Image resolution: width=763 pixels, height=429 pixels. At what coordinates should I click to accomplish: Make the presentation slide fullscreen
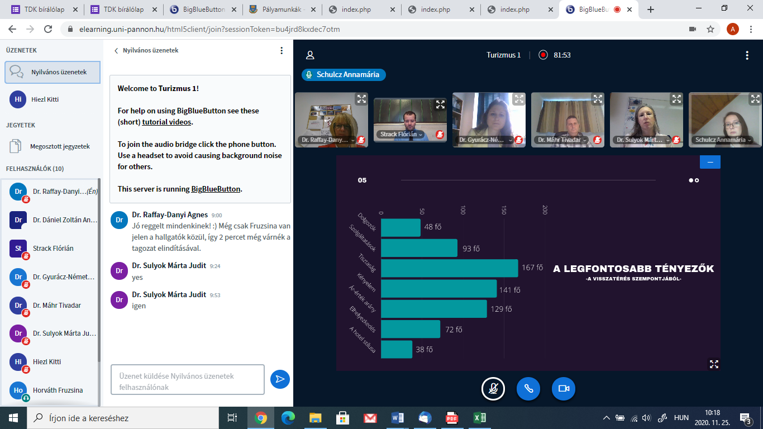click(x=713, y=364)
